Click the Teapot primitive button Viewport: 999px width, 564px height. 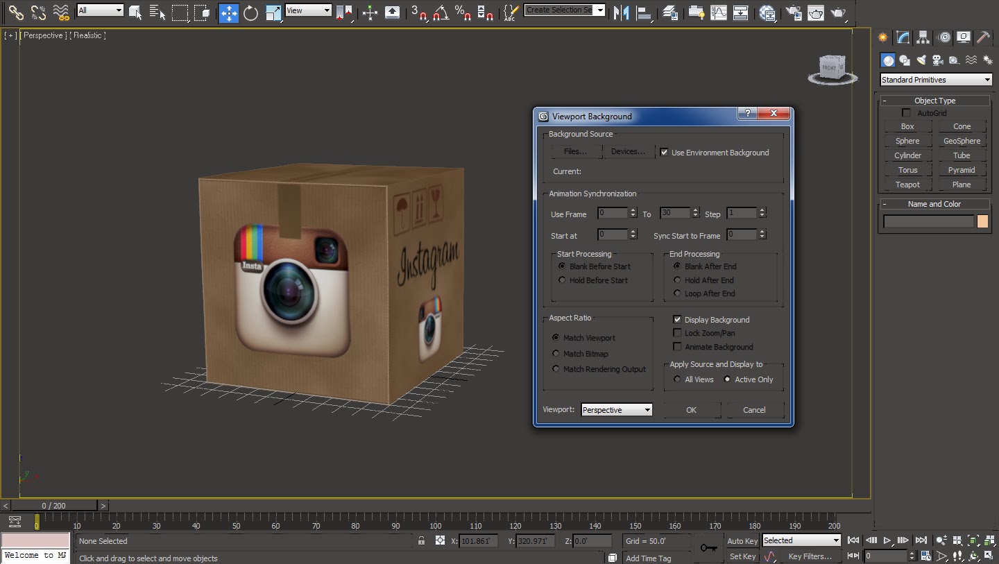pyautogui.click(x=907, y=185)
